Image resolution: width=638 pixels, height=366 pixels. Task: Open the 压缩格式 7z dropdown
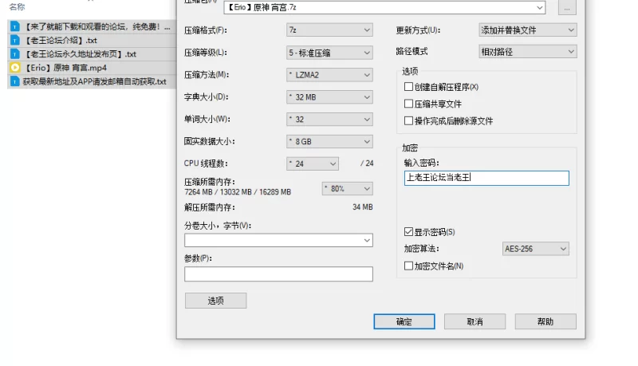(x=329, y=30)
